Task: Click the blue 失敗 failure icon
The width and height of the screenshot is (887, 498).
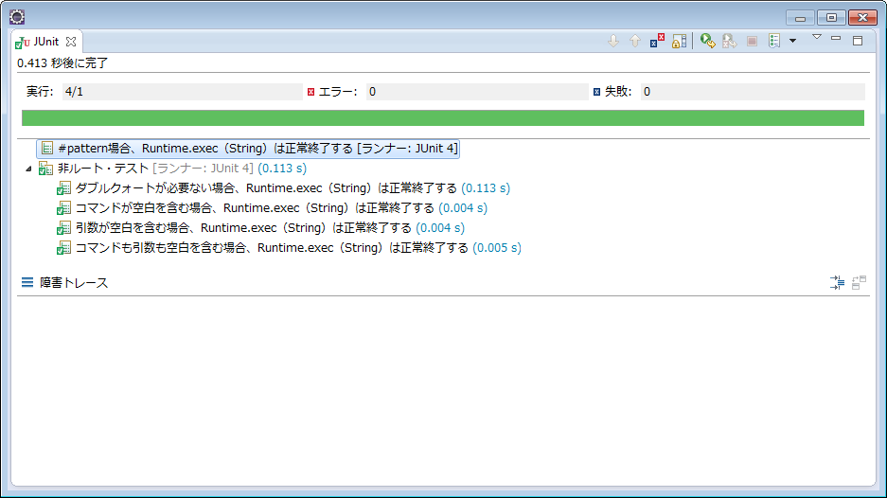Action: point(596,92)
